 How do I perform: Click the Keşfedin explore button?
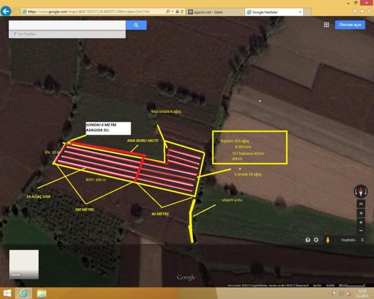(x=348, y=240)
